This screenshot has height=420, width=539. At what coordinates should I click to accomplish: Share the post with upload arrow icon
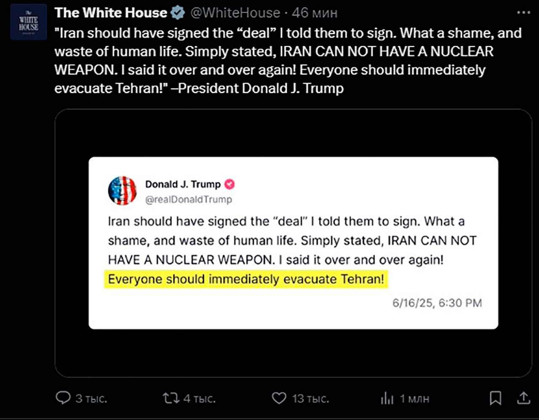(523, 397)
